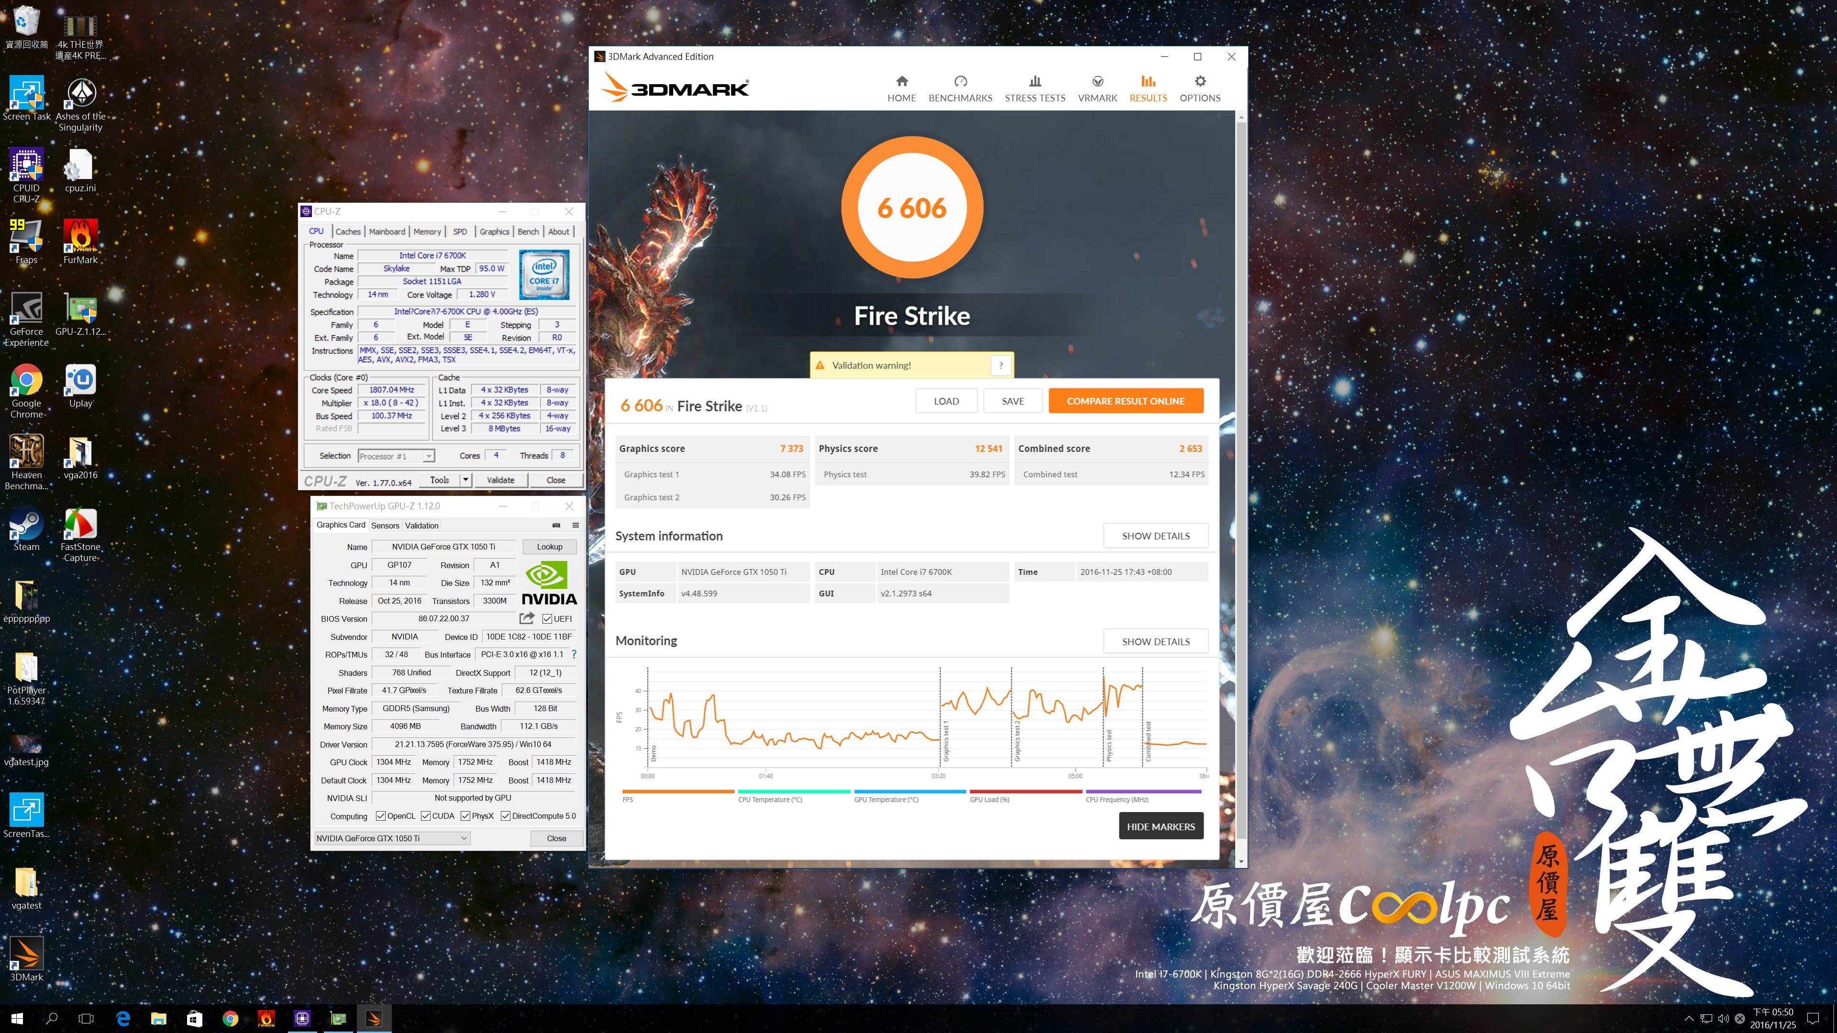This screenshot has width=1837, height=1033.
Task: Expand Processor #1 selection dropdown in CPU-Z
Action: pyautogui.click(x=429, y=456)
